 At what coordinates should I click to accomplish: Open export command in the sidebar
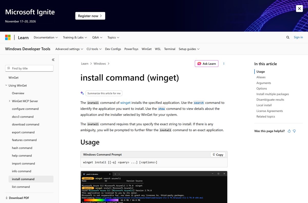click(x=23, y=132)
